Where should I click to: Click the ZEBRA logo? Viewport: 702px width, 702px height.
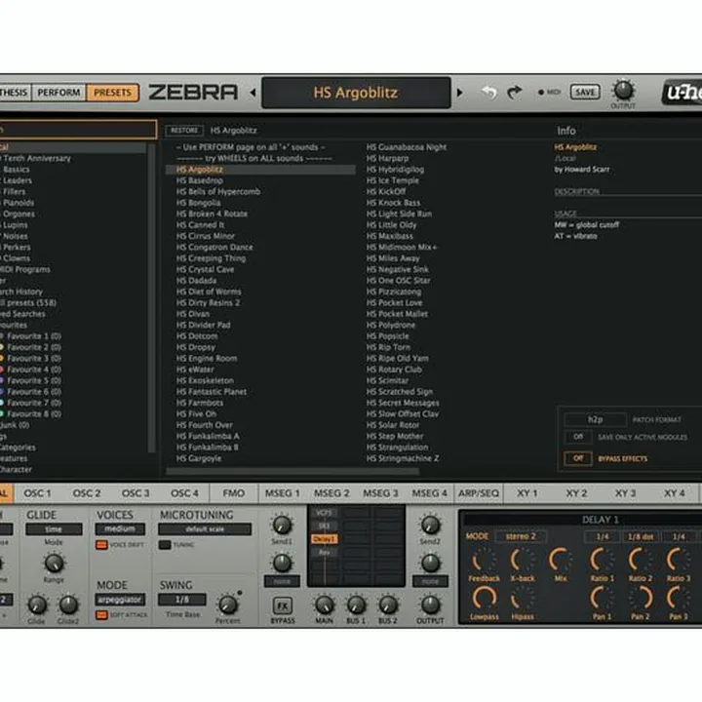click(193, 93)
